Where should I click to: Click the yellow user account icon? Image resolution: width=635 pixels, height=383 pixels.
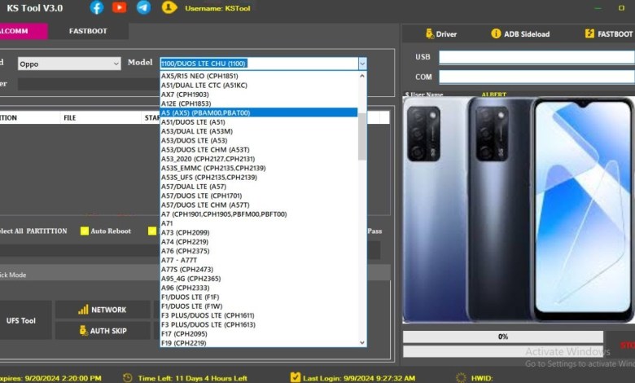(x=169, y=7)
